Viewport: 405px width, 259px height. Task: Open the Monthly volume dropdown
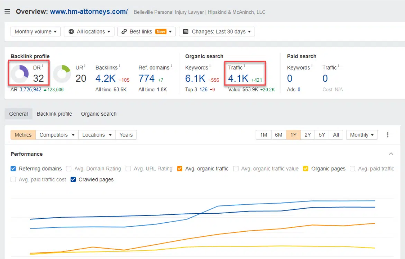click(x=36, y=32)
